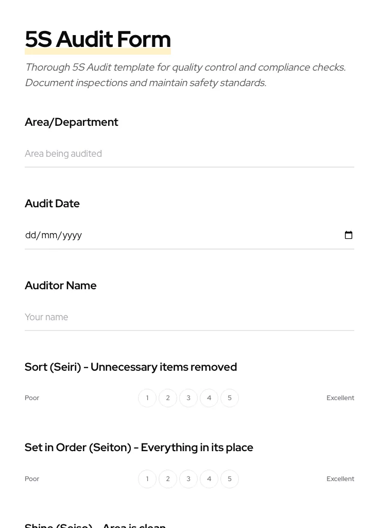Click the 5S Audit Form title
Viewport: 379px width, 528px height.
point(98,39)
